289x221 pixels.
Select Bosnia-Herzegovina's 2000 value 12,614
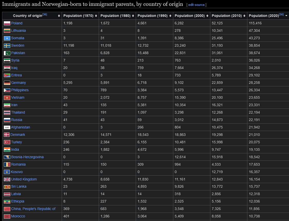click(x=180, y=157)
